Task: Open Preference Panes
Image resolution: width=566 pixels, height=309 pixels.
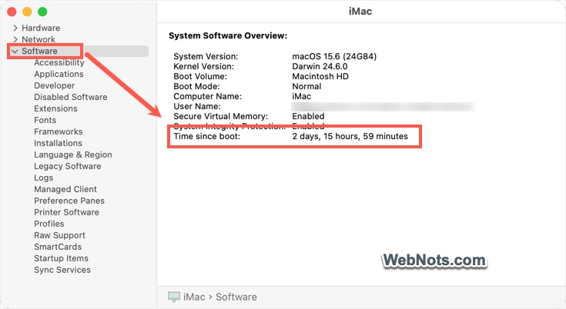Action: pyautogui.click(x=69, y=201)
